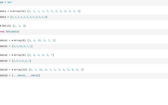
Task: Expand the data1 Array(6) output triangle
Action: (13, 41)
